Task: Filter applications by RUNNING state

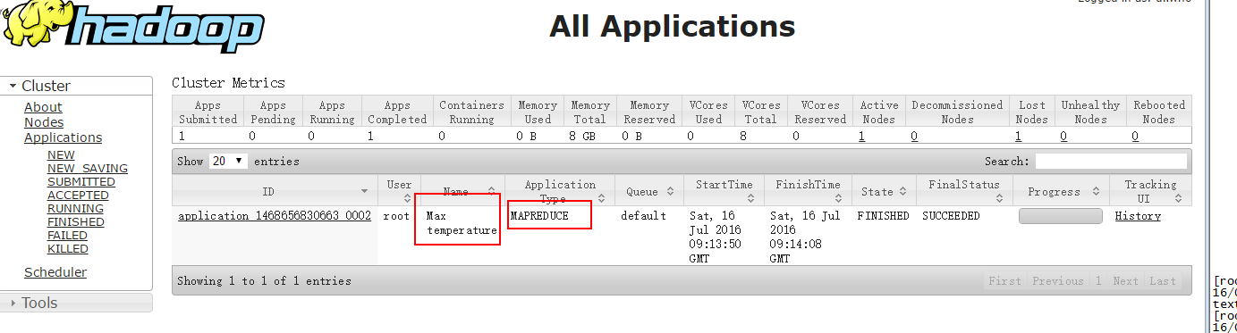Action: (75, 209)
